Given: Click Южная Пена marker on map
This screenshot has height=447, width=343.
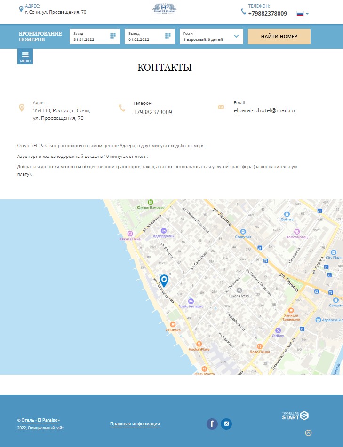Looking at the screenshot, I should (130, 234).
